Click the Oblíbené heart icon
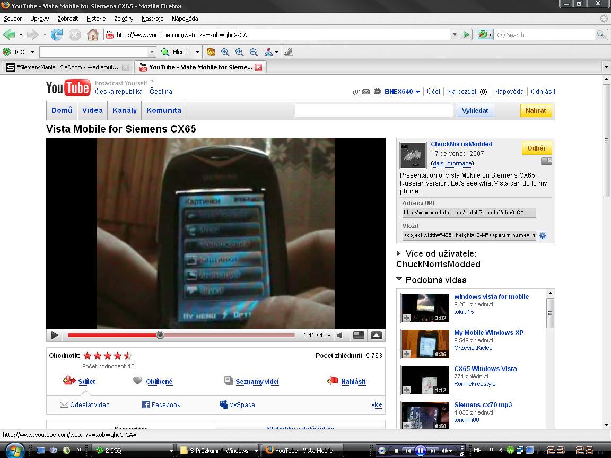 (x=137, y=381)
